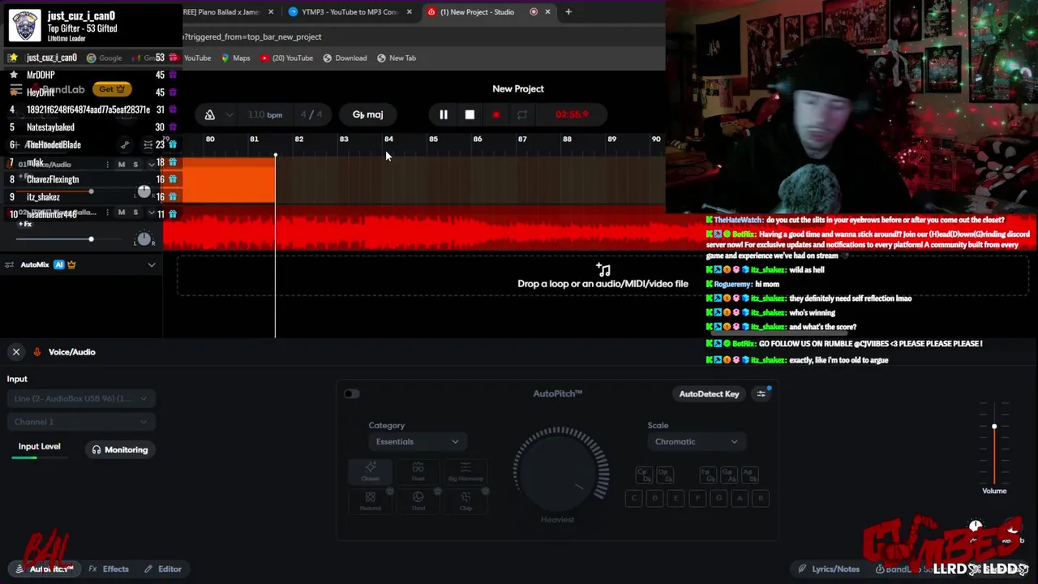Jump to bar 86 on the timeline ruler
Screen dimensions: 1038x584
click(478, 139)
